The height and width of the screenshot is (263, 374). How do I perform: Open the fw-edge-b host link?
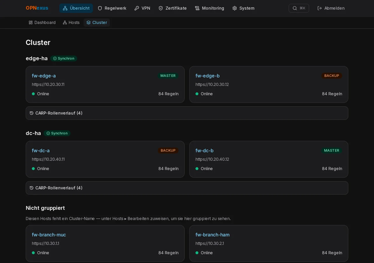207,76
